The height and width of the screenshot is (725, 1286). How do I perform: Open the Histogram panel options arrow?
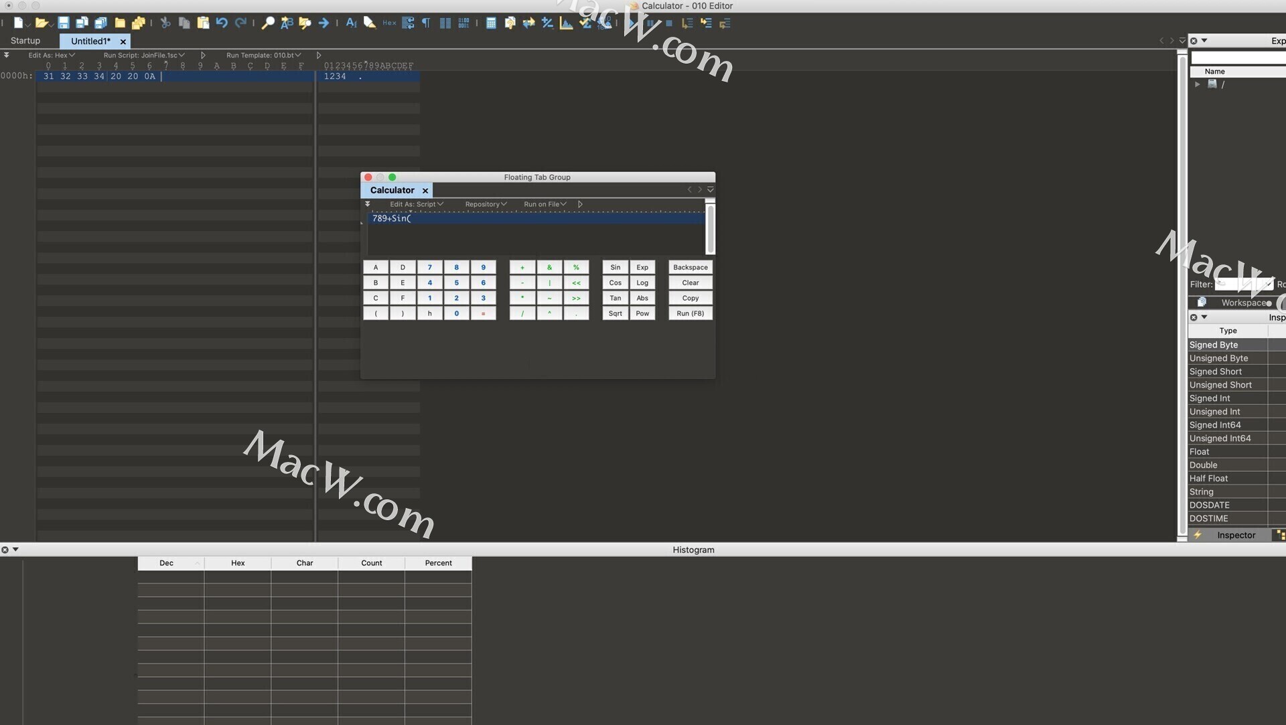tap(15, 550)
